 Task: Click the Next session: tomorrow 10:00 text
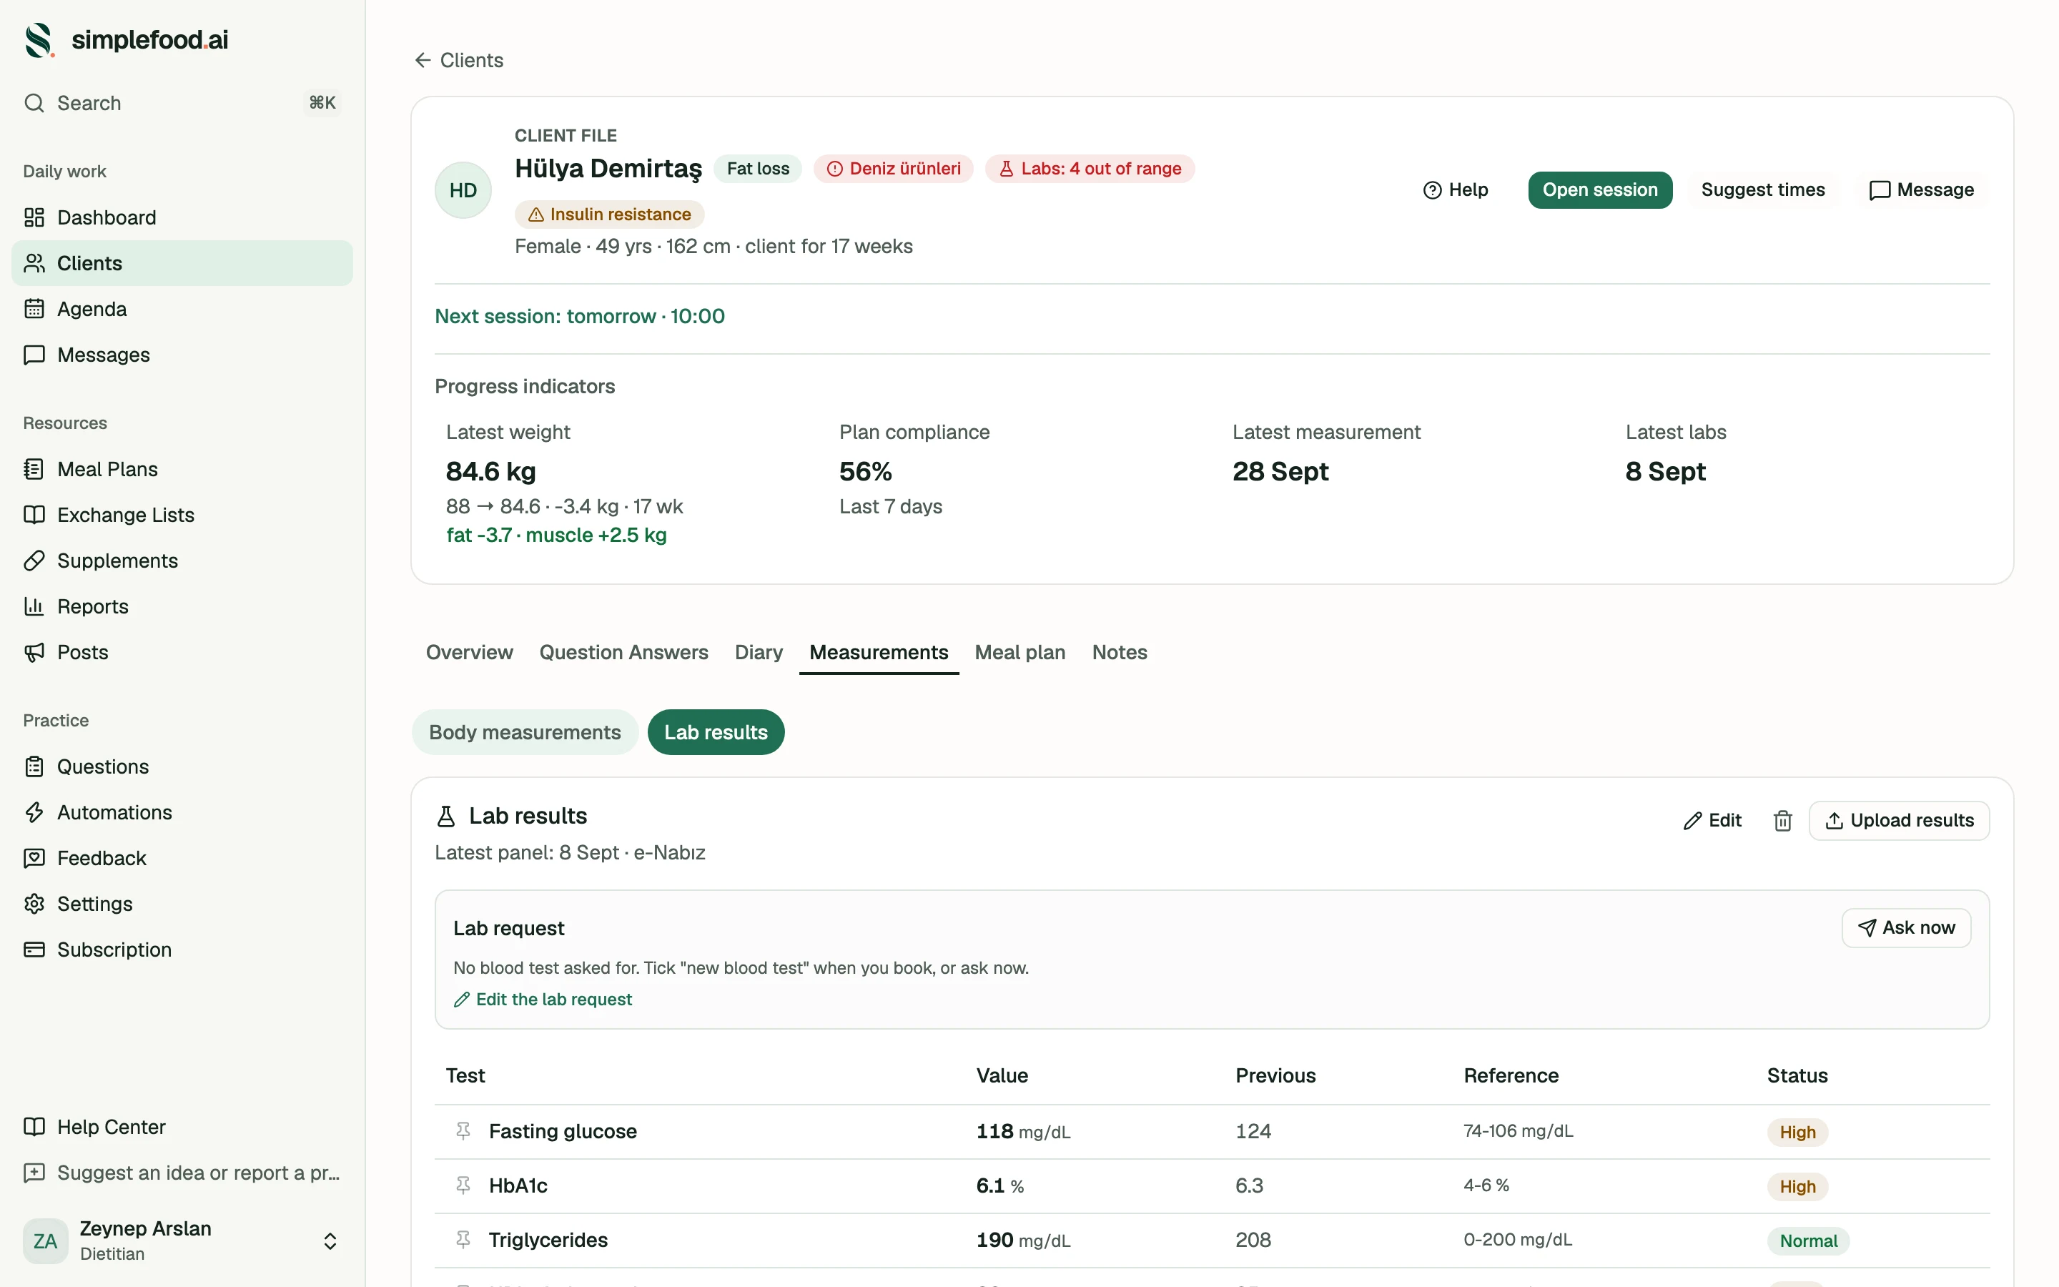click(x=579, y=317)
